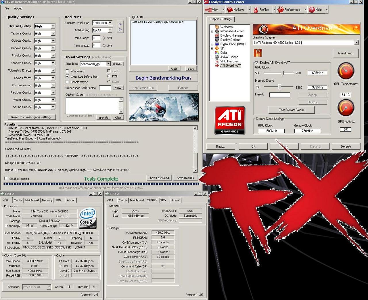
Task: Uncheck Clear Log Before Run
Action: click(x=67, y=77)
